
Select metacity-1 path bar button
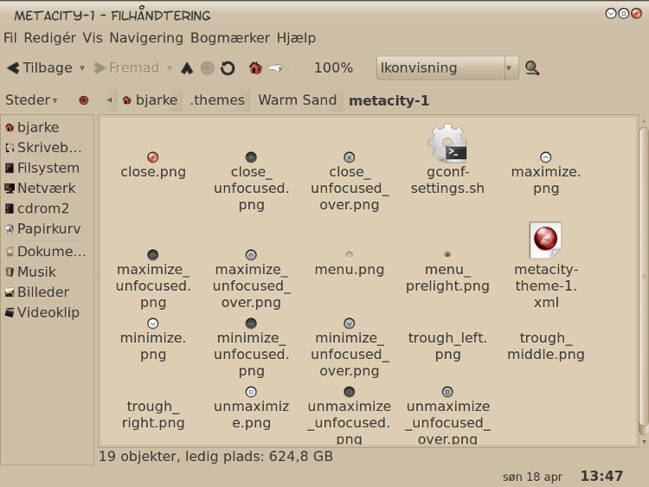(x=389, y=100)
